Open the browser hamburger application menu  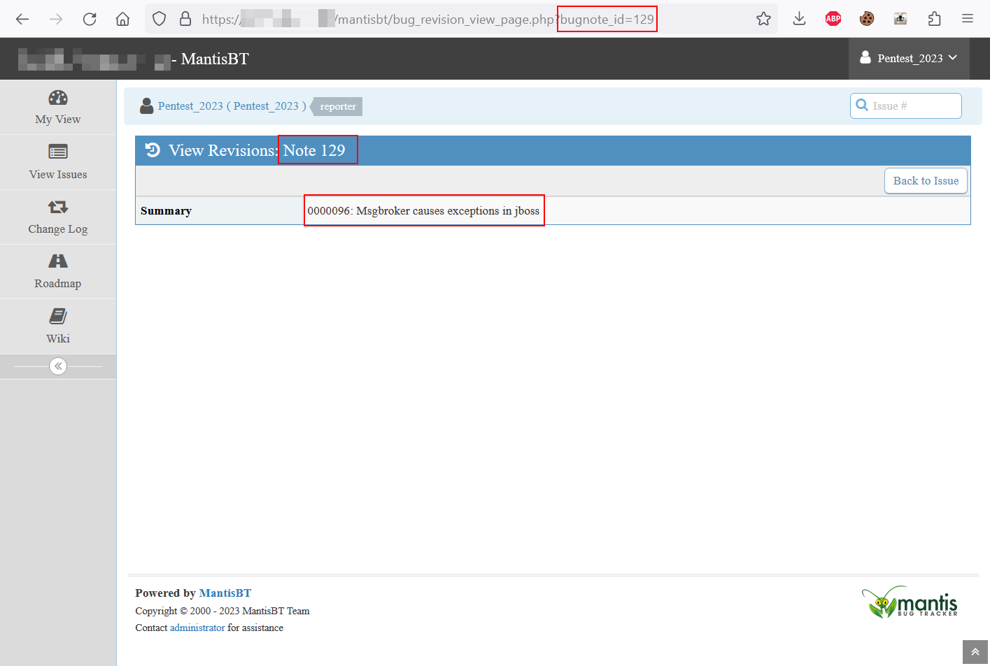coord(967,19)
